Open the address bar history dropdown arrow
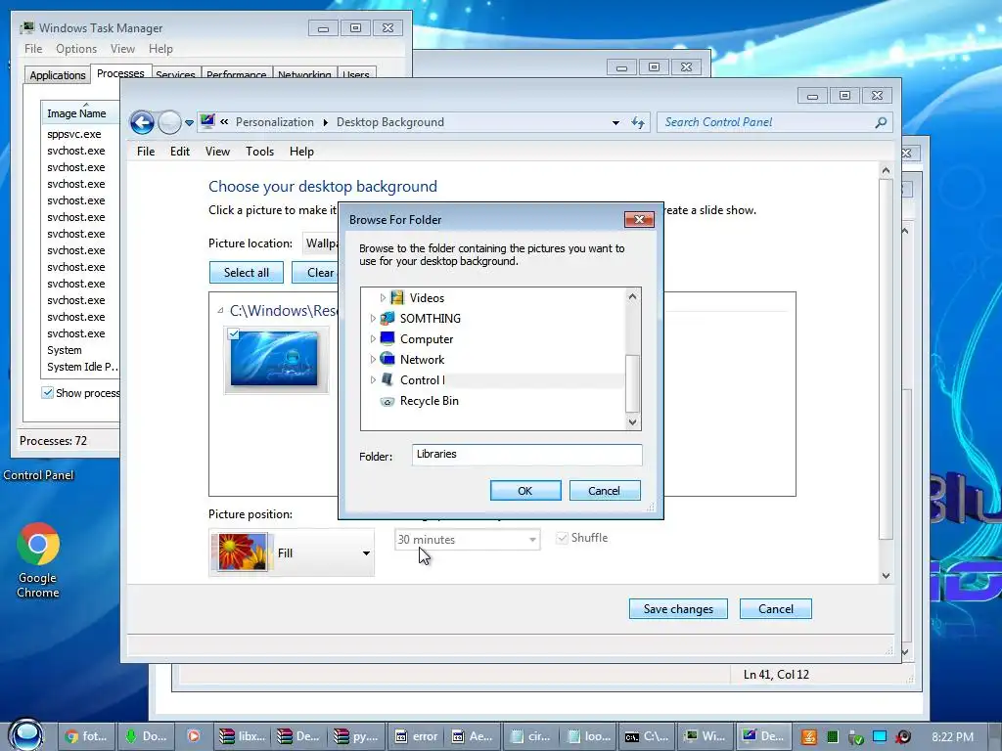This screenshot has height=751, width=1002. (615, 122)
